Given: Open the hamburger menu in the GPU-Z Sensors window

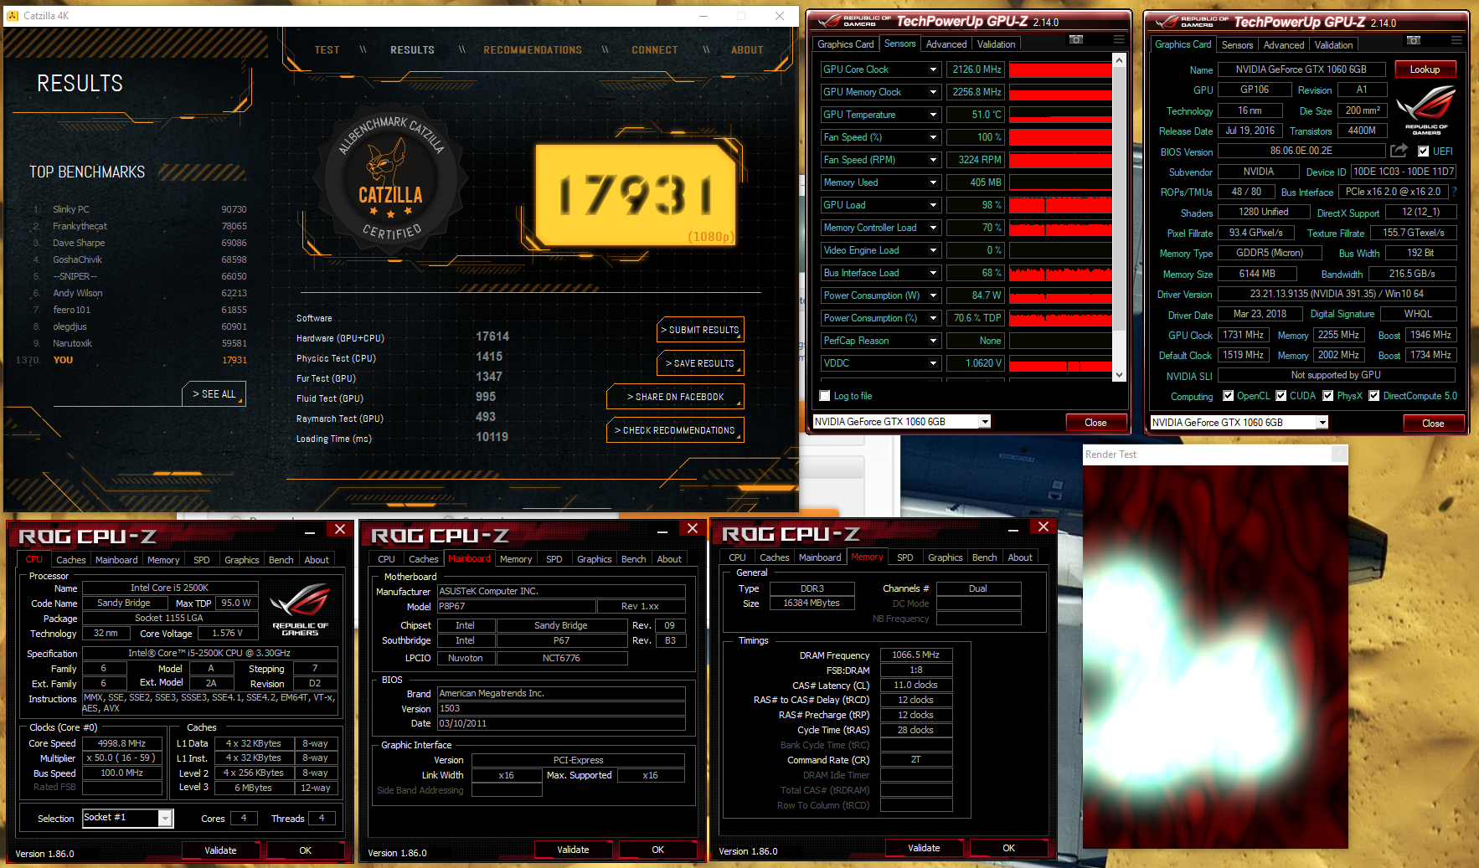Looking at the screenshot, I should pyautogui.click(x=1119, y=39).
